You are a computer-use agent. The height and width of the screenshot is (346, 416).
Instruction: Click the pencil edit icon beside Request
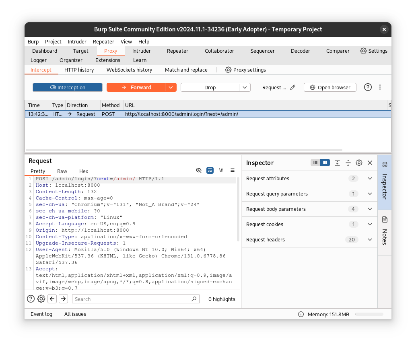(292, 88)
